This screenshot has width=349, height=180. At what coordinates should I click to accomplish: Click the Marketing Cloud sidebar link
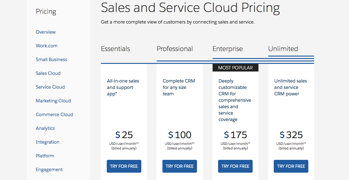point(53,101)
